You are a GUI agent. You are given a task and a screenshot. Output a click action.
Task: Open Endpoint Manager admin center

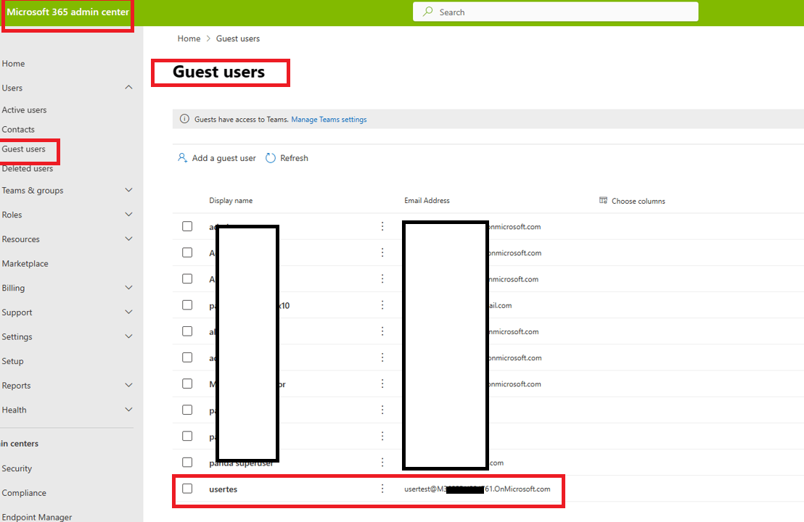(37, 517)
